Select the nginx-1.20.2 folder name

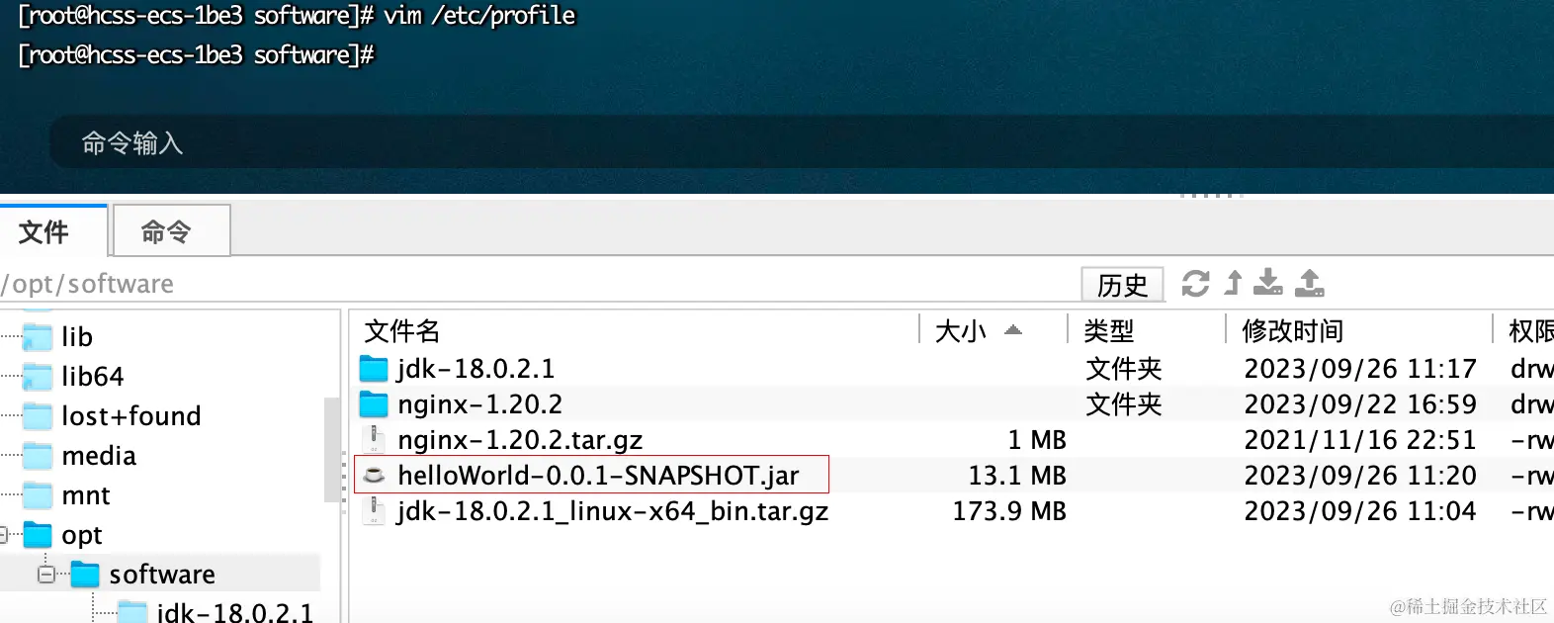479,404
